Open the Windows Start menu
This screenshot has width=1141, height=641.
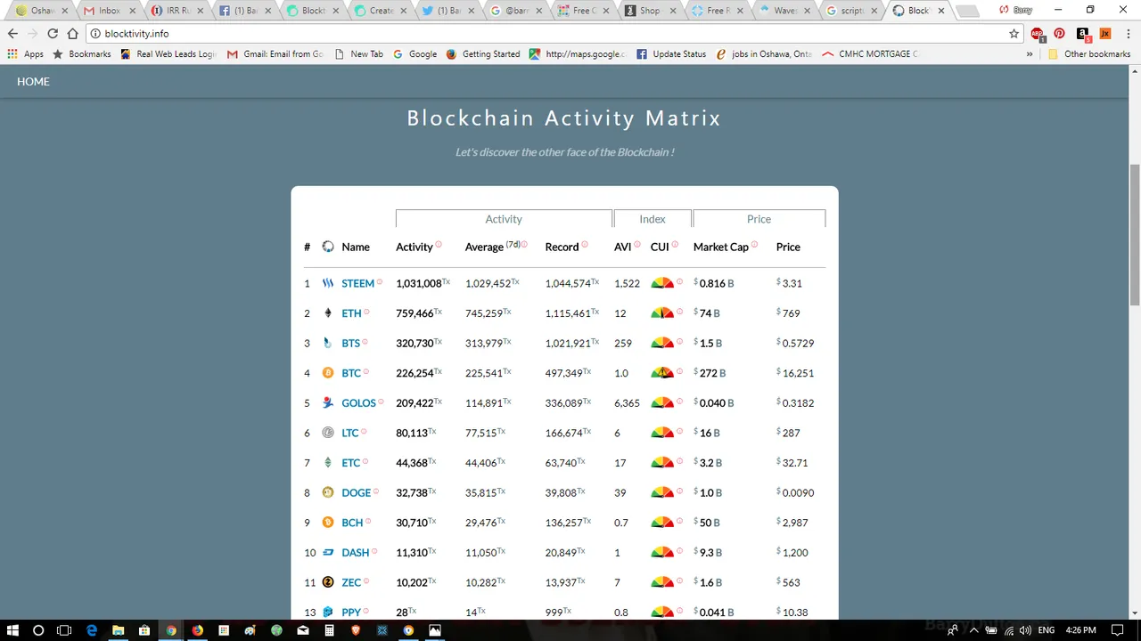click(x=13, y=630)
